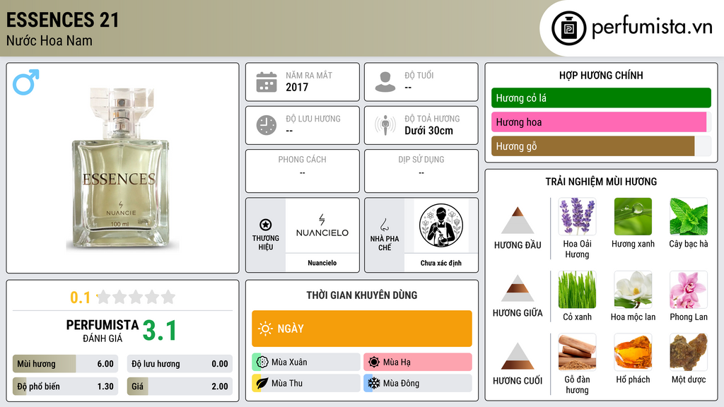Click the Hổ phách amber note thumbnail
Image resolution: width=724 pixels, height=407 pixels.
tap(633, 353)
